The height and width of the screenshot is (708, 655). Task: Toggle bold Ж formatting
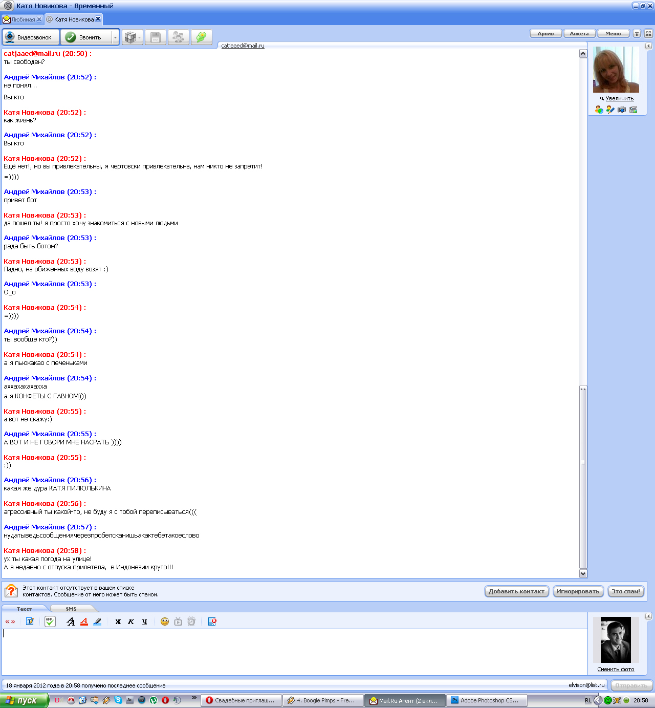click(118, 621)
